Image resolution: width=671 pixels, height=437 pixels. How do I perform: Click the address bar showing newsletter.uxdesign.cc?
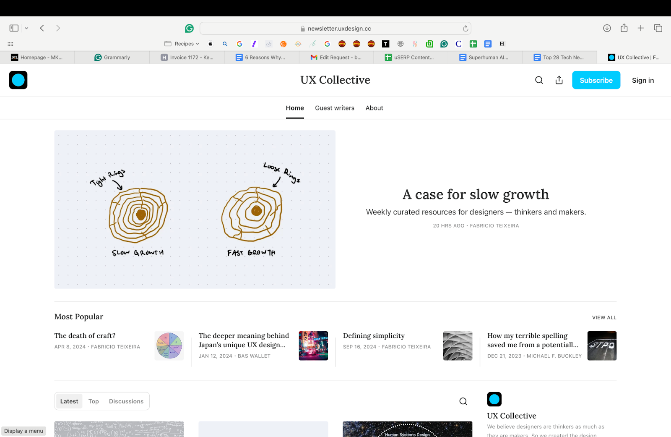335,29
